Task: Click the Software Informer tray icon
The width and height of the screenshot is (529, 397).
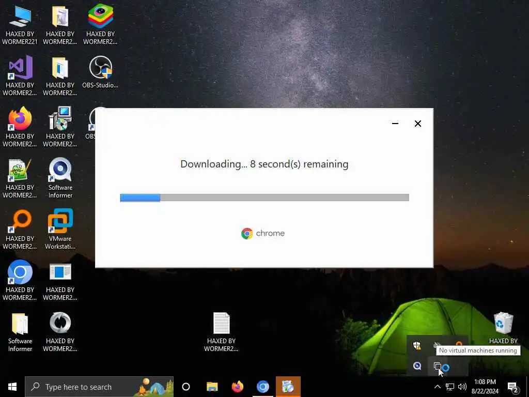Action: (x=417, y=366)
